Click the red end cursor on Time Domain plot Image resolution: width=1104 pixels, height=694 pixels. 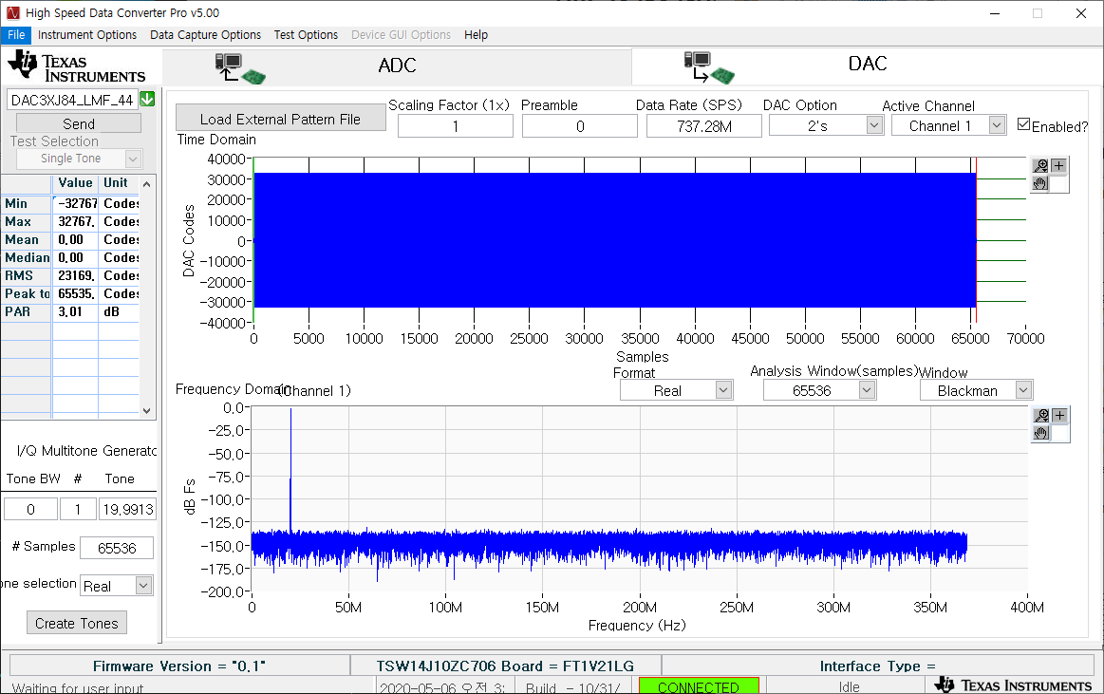coord(976,240)
